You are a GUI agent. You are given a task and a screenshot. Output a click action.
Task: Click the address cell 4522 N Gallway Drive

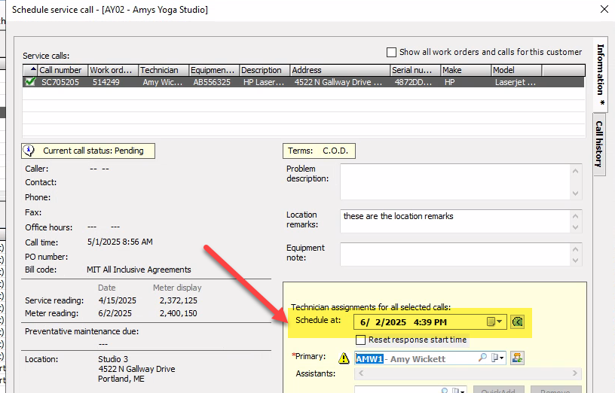pyautogui.click(x=338, y=82)
